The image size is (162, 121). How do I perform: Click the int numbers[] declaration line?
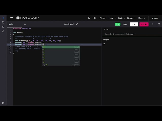[38, 41]
